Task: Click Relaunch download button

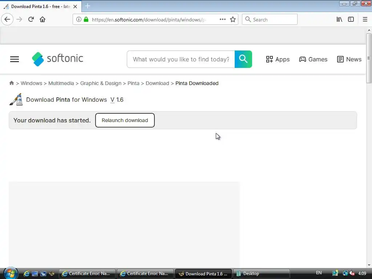Action: click(125, 120)
